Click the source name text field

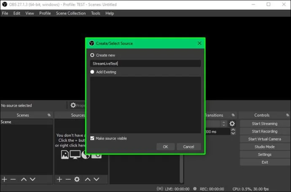pyautogui.click(x=145, y=64)
